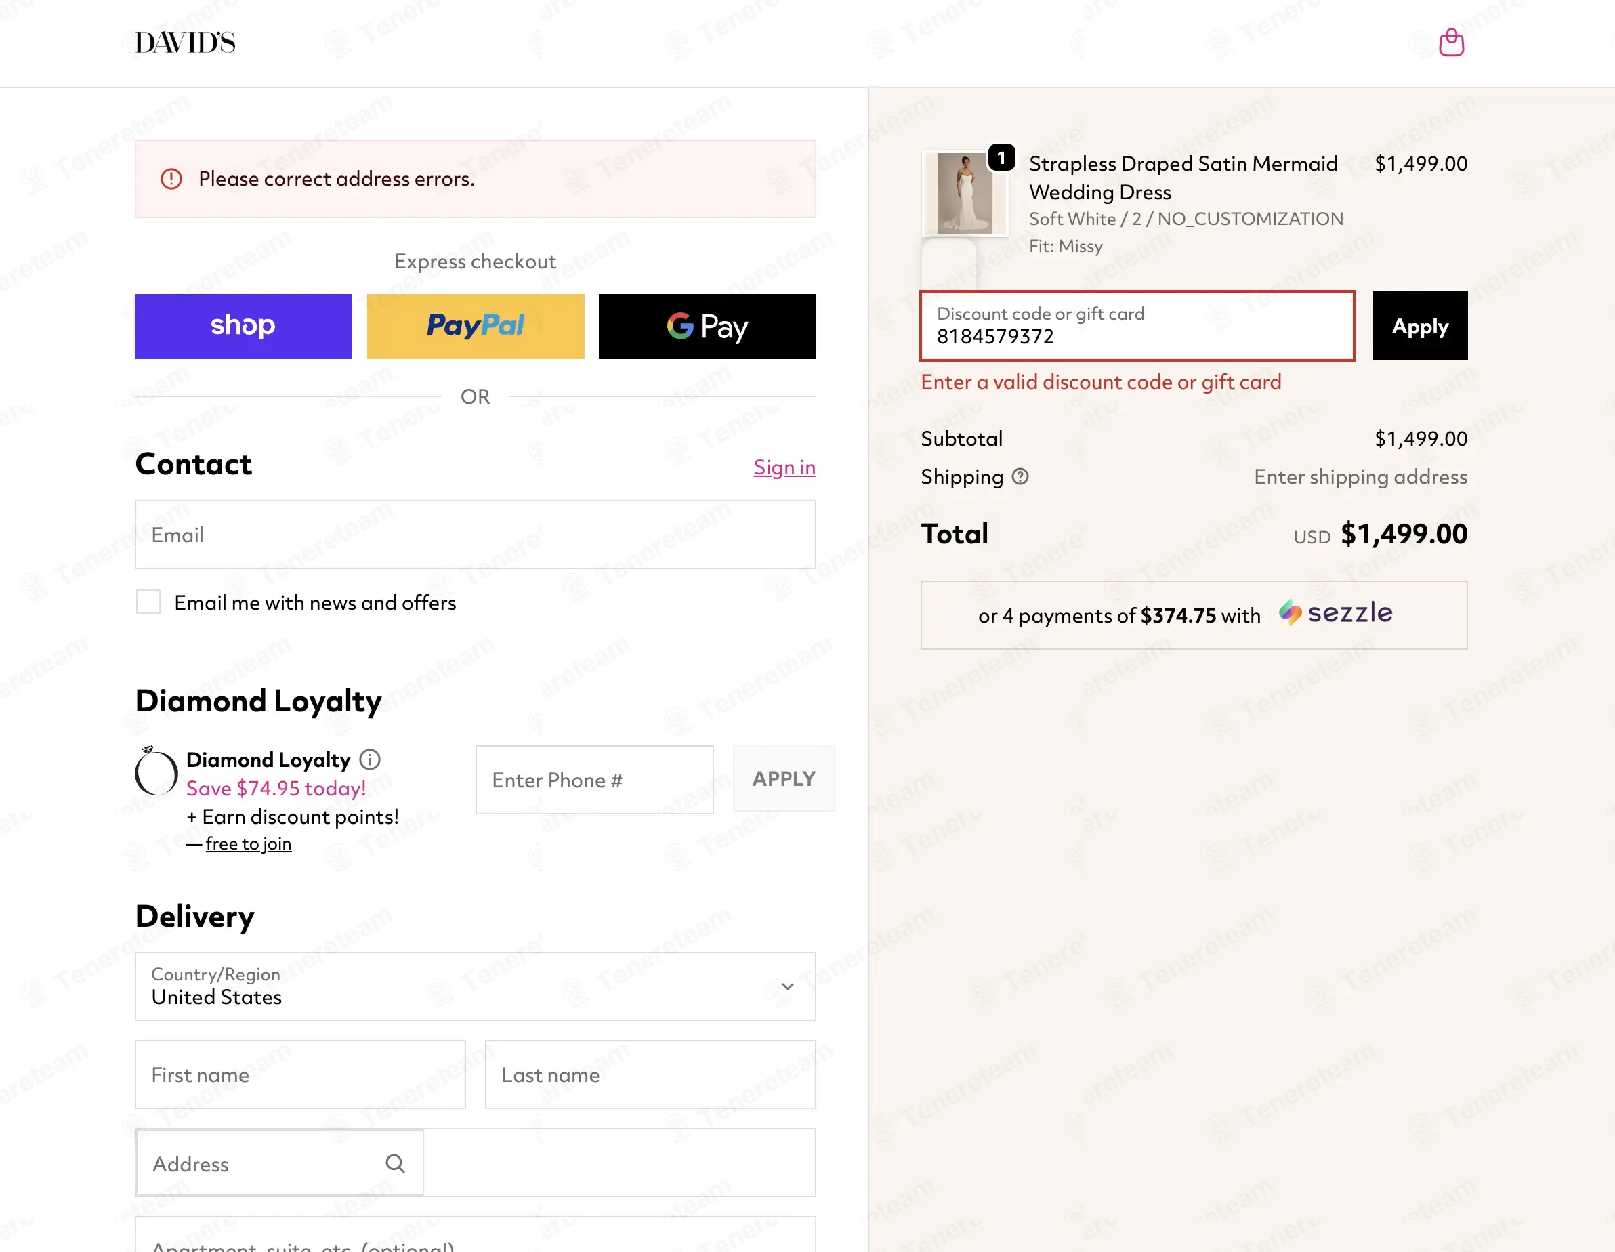Click the item quantity badge on dress
This screenshot has width=1615, height=1252.
[1001, 156]
